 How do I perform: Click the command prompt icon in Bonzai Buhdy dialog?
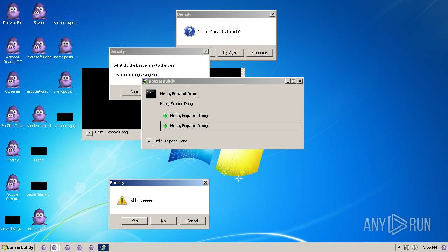pos(151,93)
